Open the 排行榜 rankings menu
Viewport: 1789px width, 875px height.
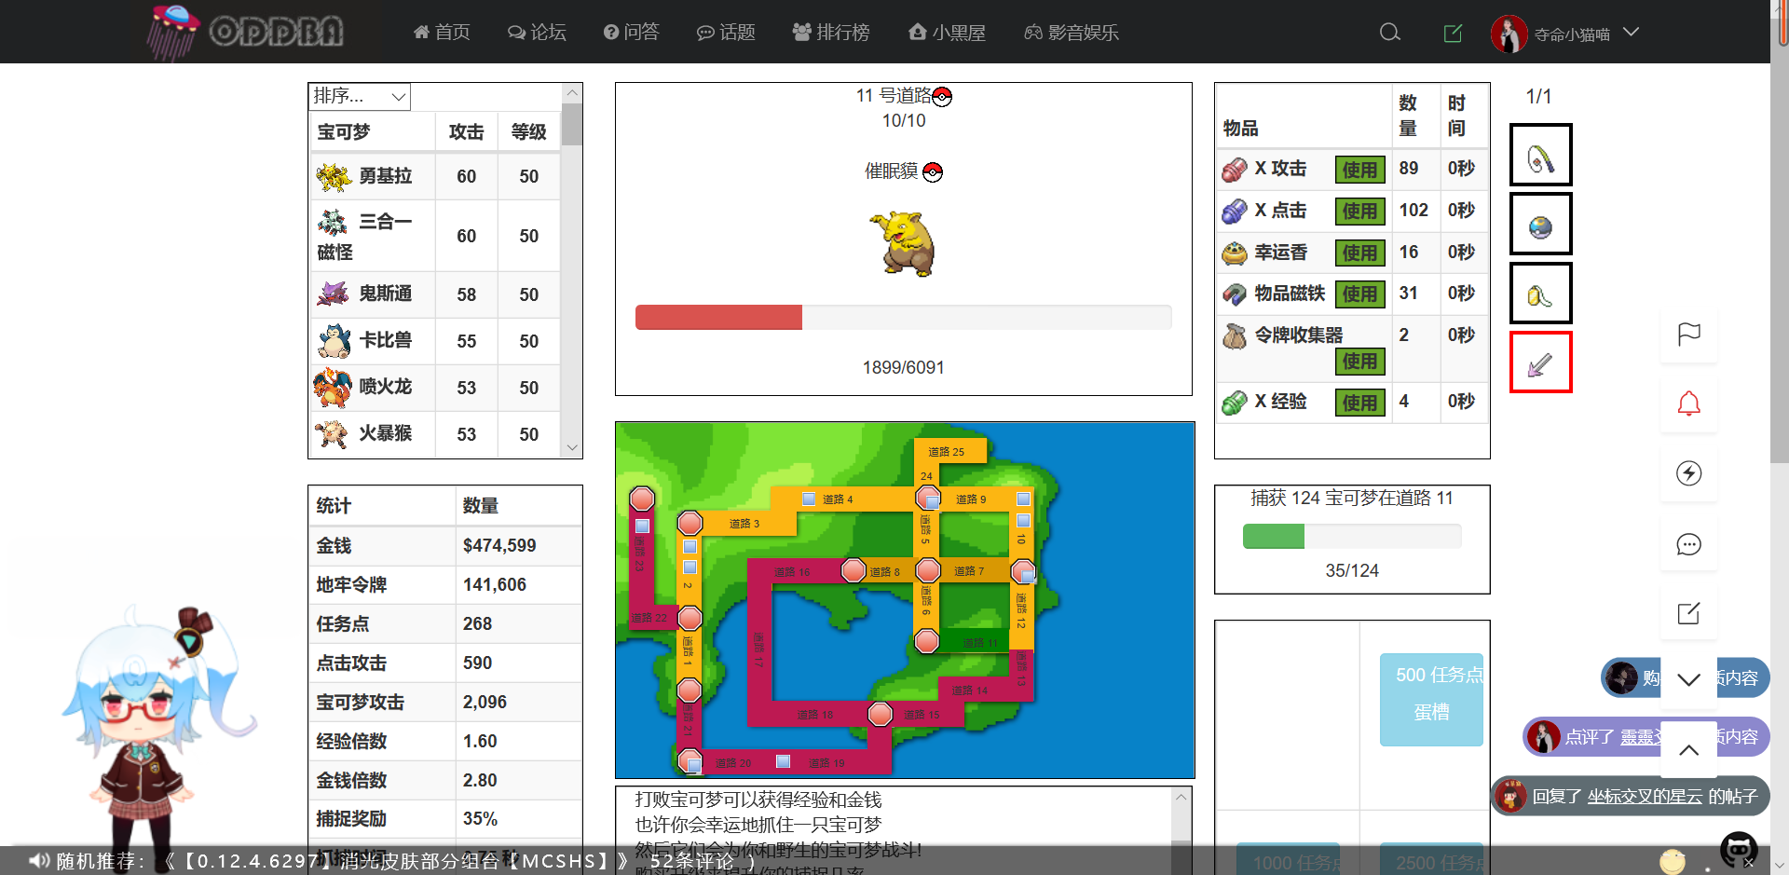[831, 33]
